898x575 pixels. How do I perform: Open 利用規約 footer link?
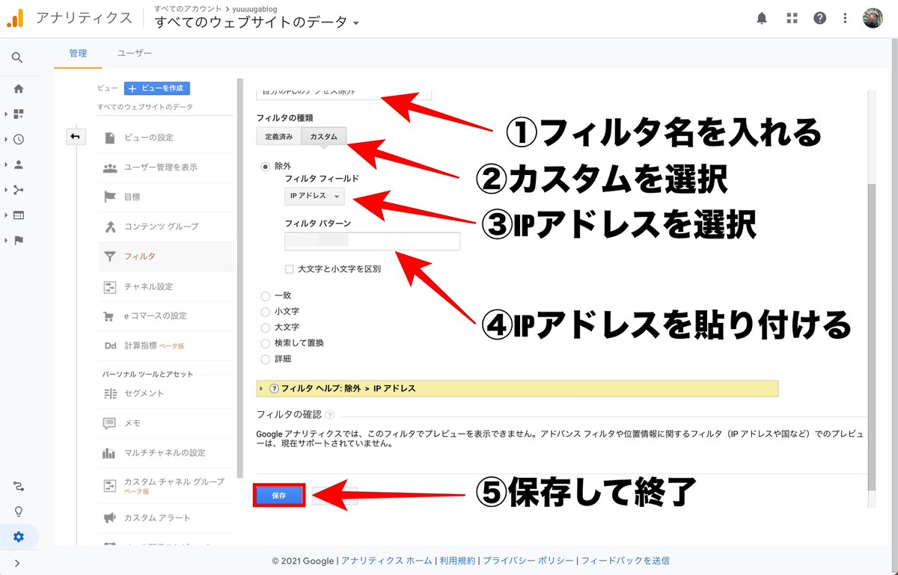(x=457, y=560)
